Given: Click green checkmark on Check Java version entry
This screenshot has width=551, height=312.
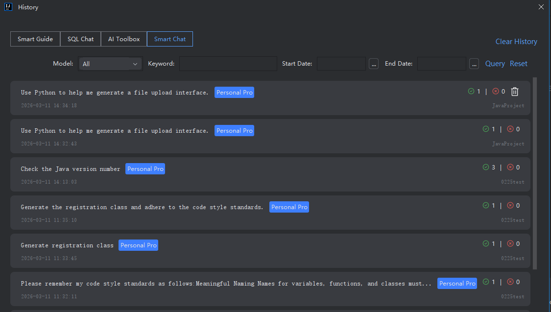Looking at the screenshot, I should coord(486,168).
